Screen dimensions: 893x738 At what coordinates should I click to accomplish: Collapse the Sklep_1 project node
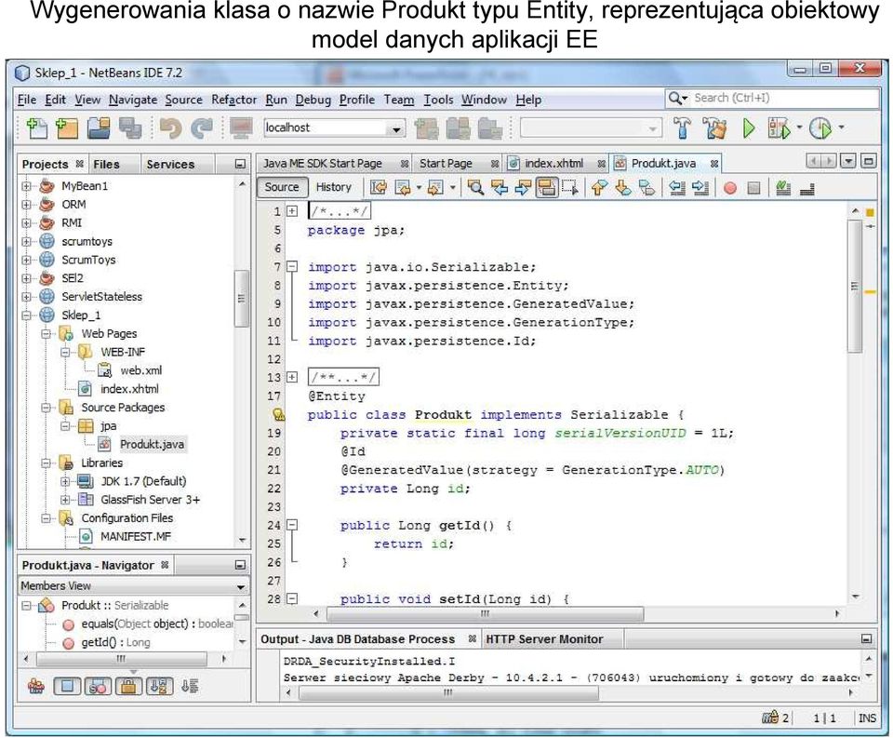[26, 315]
